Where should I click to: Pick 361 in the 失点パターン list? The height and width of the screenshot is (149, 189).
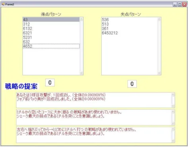(130, 28)
